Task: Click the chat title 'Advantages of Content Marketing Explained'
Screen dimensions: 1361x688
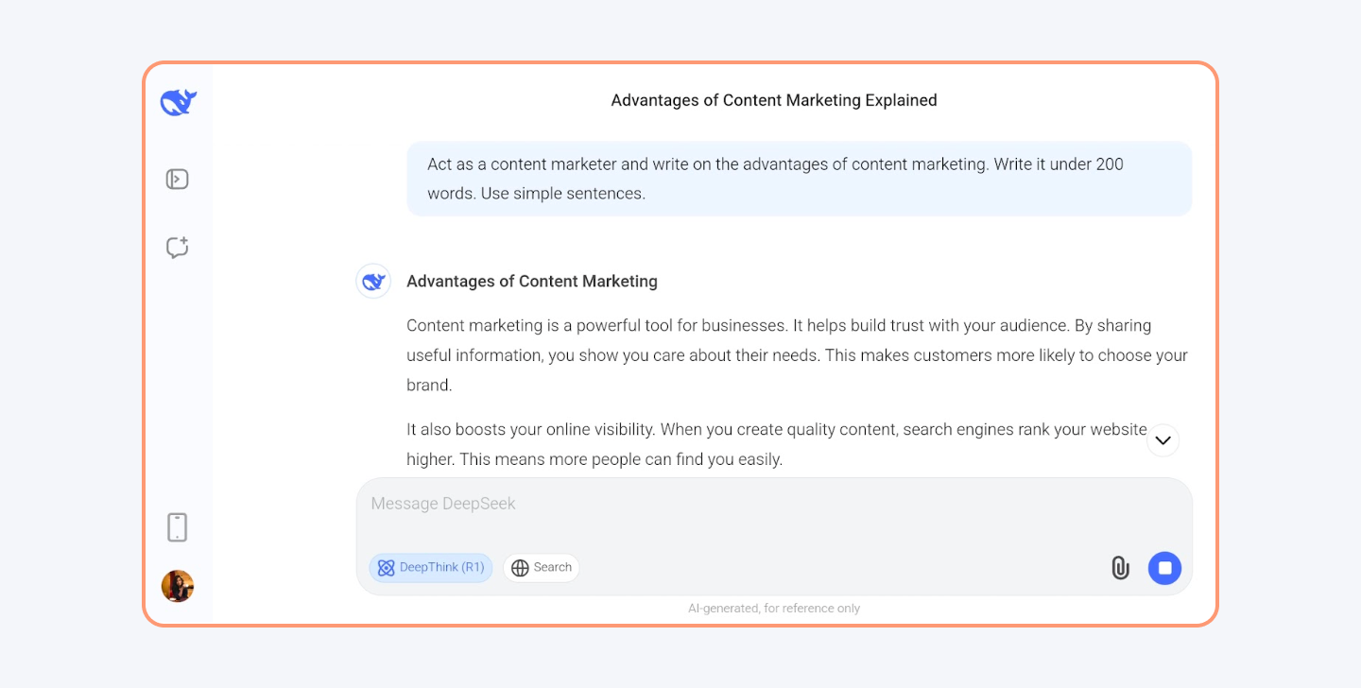Action: (774, 100)
